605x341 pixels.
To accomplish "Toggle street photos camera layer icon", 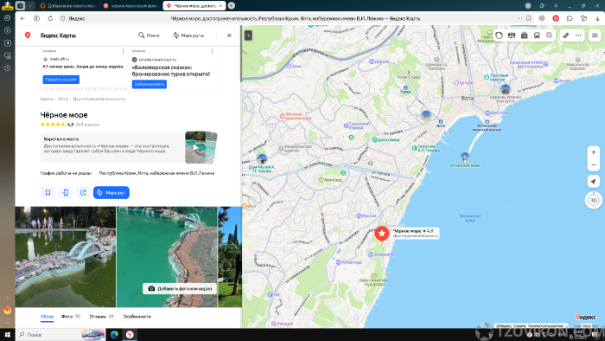I will (524, 35).
